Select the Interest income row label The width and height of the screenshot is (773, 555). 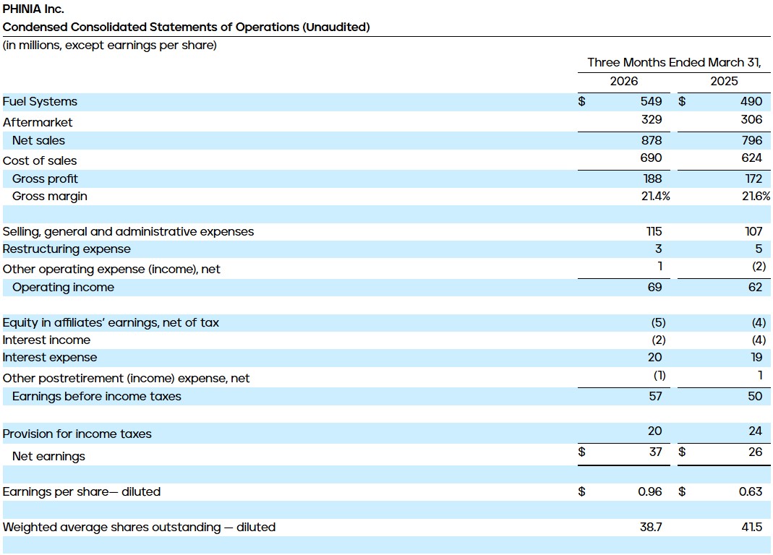pyautogui.click(x=46, y=340)
